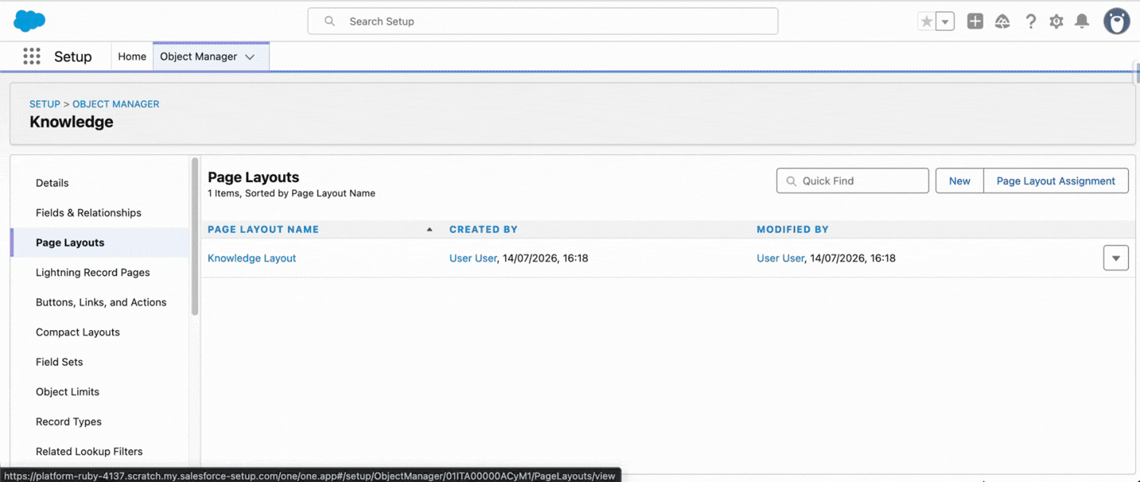Open the favorites list dropdown arrow

tap(945, 21)
